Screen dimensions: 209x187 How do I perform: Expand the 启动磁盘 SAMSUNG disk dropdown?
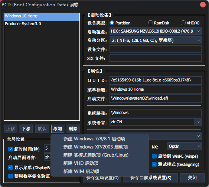pyautogui.click(x=199, y=31)
